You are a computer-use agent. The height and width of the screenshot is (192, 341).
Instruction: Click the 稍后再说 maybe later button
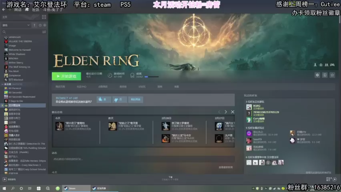136,99
